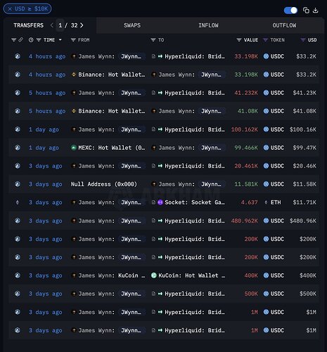Open the TRANSFERS tab
The height and width of the screenshot is (352, 327).
28,25
